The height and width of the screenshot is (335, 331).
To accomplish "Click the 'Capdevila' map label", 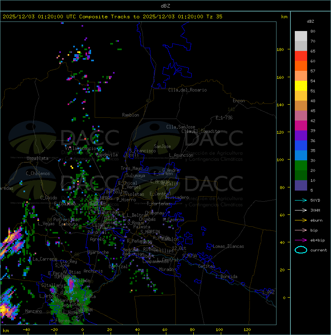I will click(x=107, y=155).
